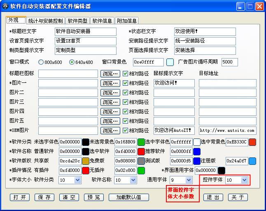This screenshot has width=266, height=211.
Task: Click 浏览 button for 图片一
Action: [110, 83]
